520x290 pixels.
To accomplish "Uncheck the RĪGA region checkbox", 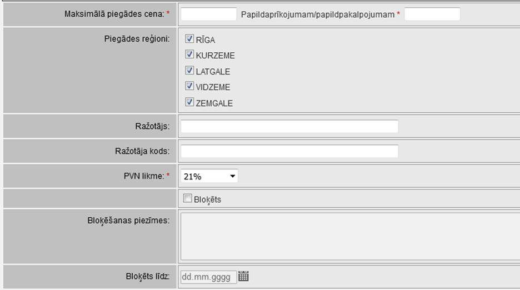I will click(x=189, y=39).
